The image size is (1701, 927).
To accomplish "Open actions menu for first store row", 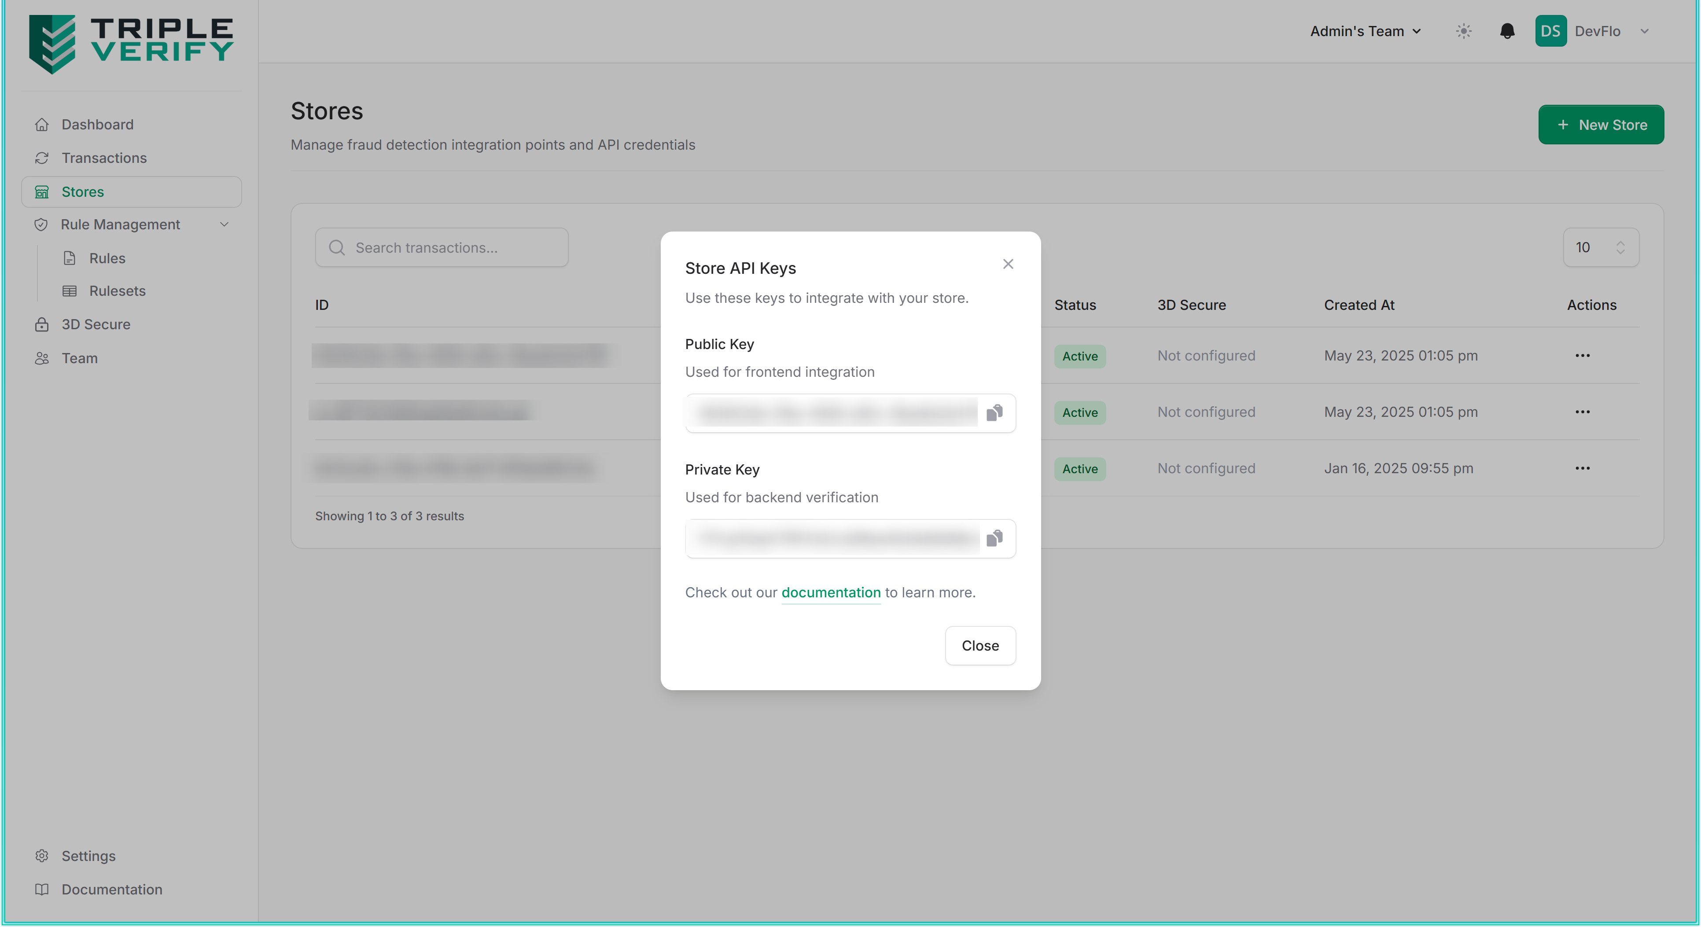I will pos(1582,355).
